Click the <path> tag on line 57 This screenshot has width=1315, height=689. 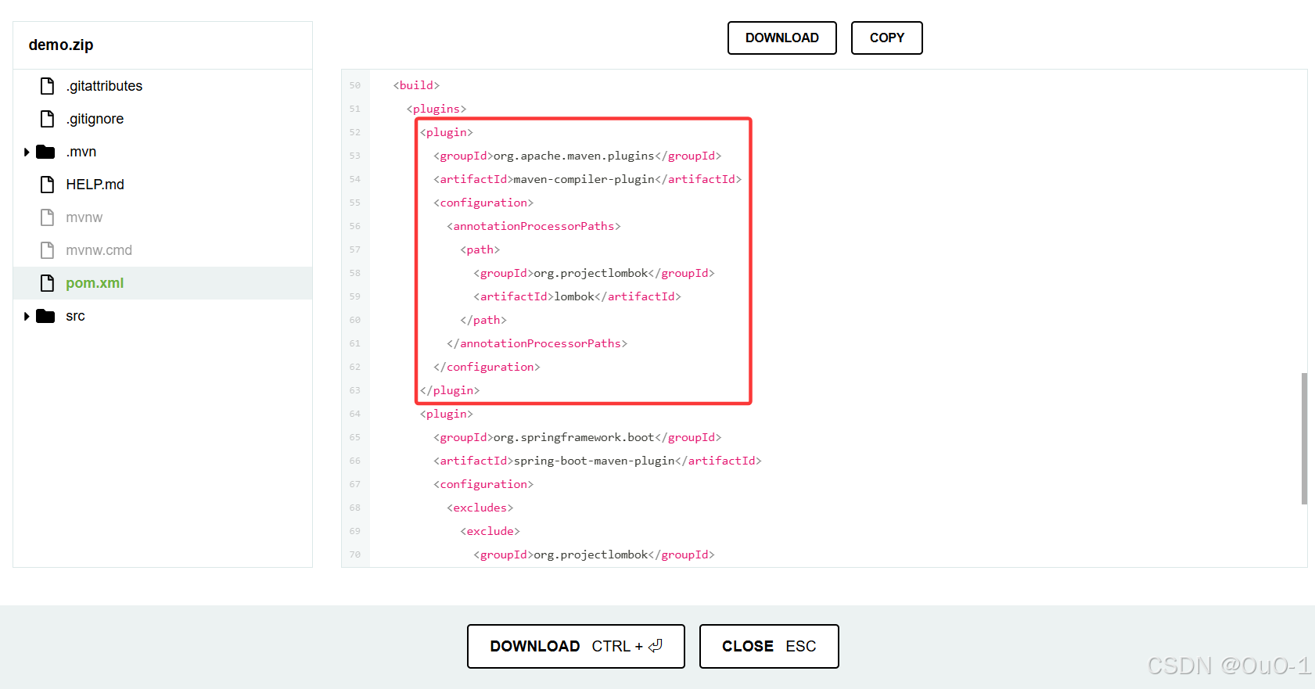click(x=480, y=249)
